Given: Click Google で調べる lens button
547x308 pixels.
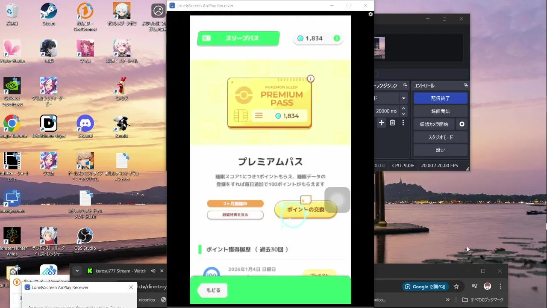Looking at the screenshot, I should 425,287.
